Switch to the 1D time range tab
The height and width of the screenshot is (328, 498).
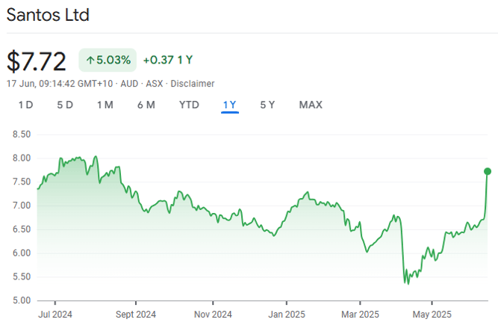[x=25, y=105]
